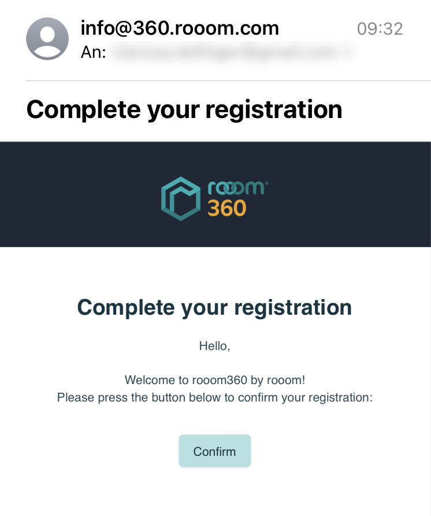This screenshot has width=431, height=516.
Task: Click the bold email subject line
Action: click(184, 109)
